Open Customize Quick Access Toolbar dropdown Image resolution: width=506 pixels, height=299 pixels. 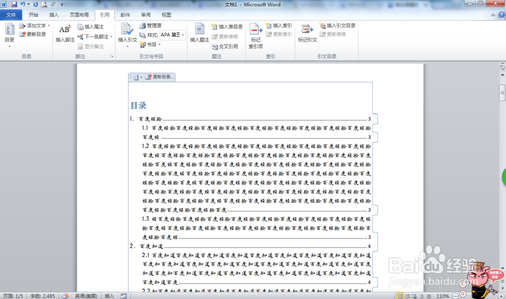click(62, 5)
